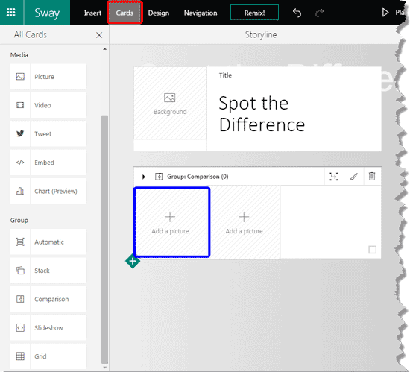Click the Embed code icon
Viewport: 410px width, 372px height.
point(20,163)
